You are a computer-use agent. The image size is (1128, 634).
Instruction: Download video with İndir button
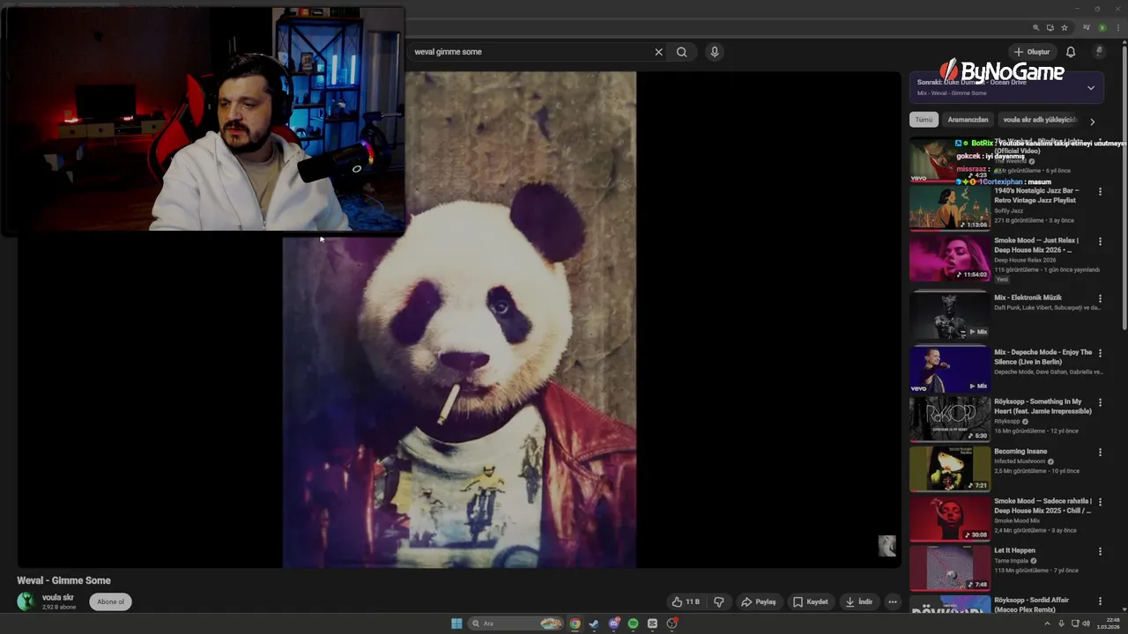(858, 602)
